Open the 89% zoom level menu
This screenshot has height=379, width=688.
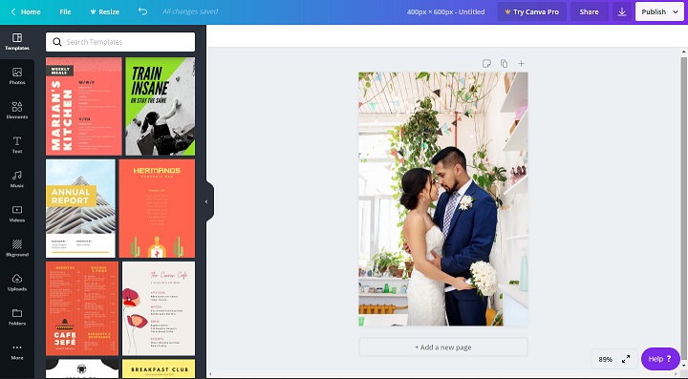pos(605,359)
